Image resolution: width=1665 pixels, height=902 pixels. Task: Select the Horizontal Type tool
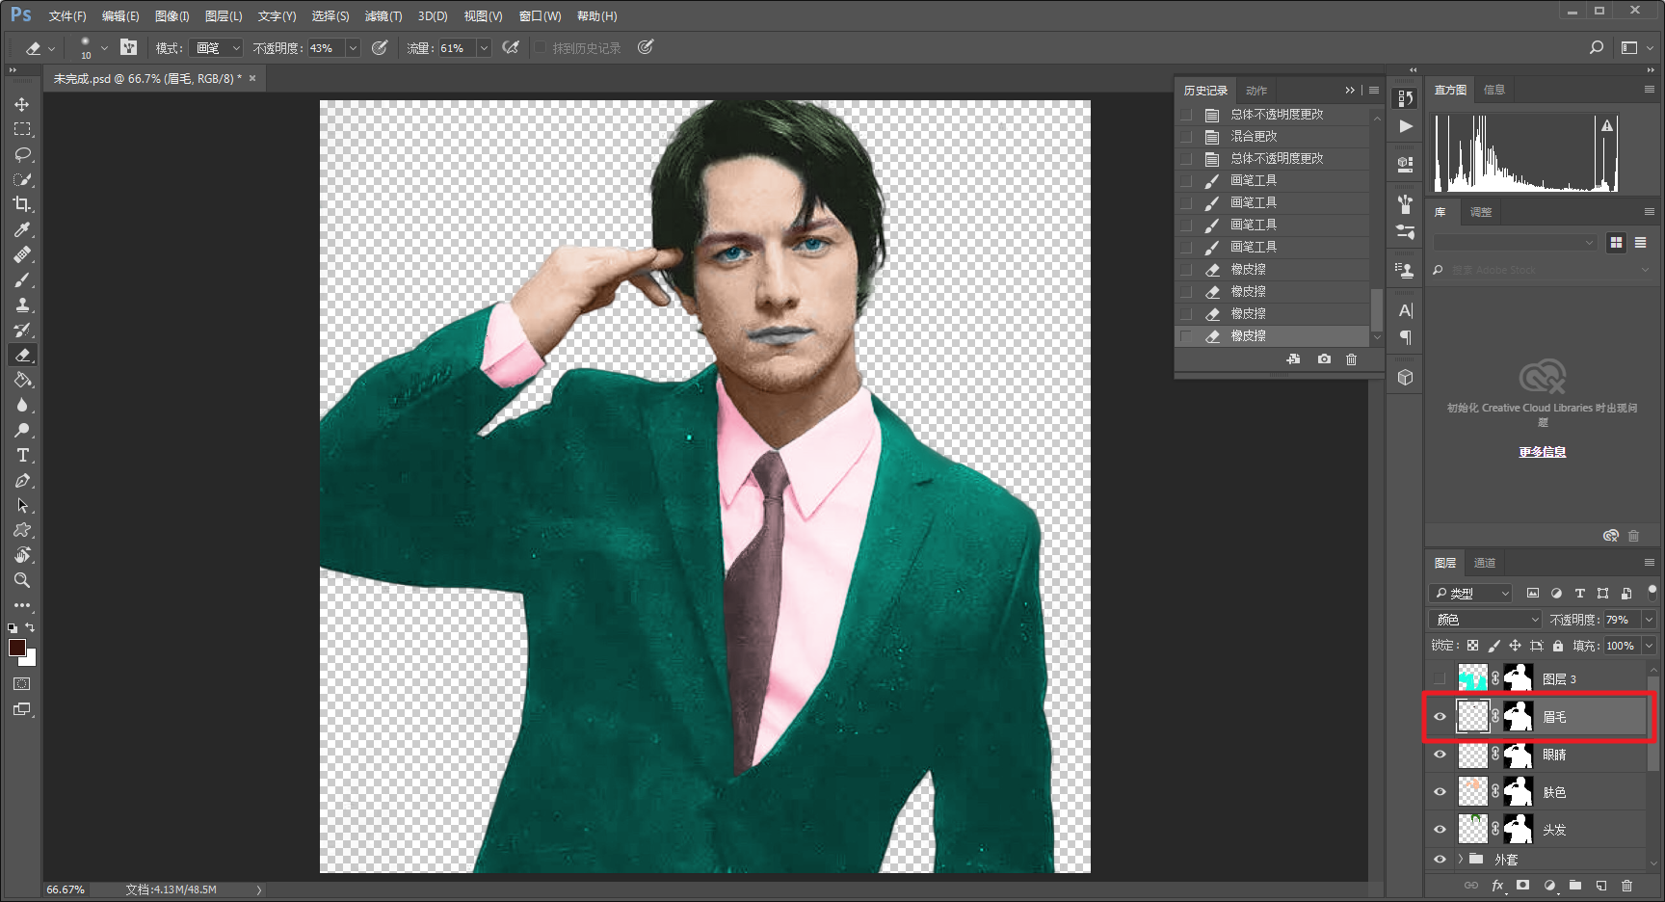(22, 455)
